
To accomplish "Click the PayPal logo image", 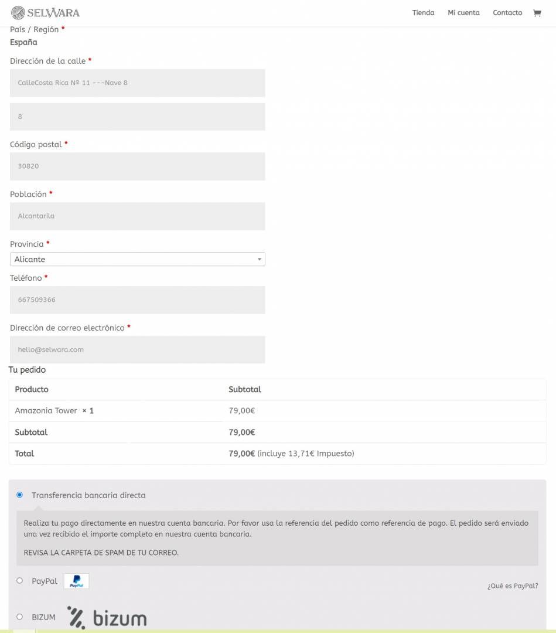I will [x=76, y=581].
